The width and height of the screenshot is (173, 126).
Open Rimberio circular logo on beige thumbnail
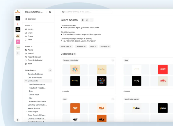(75, 69)
